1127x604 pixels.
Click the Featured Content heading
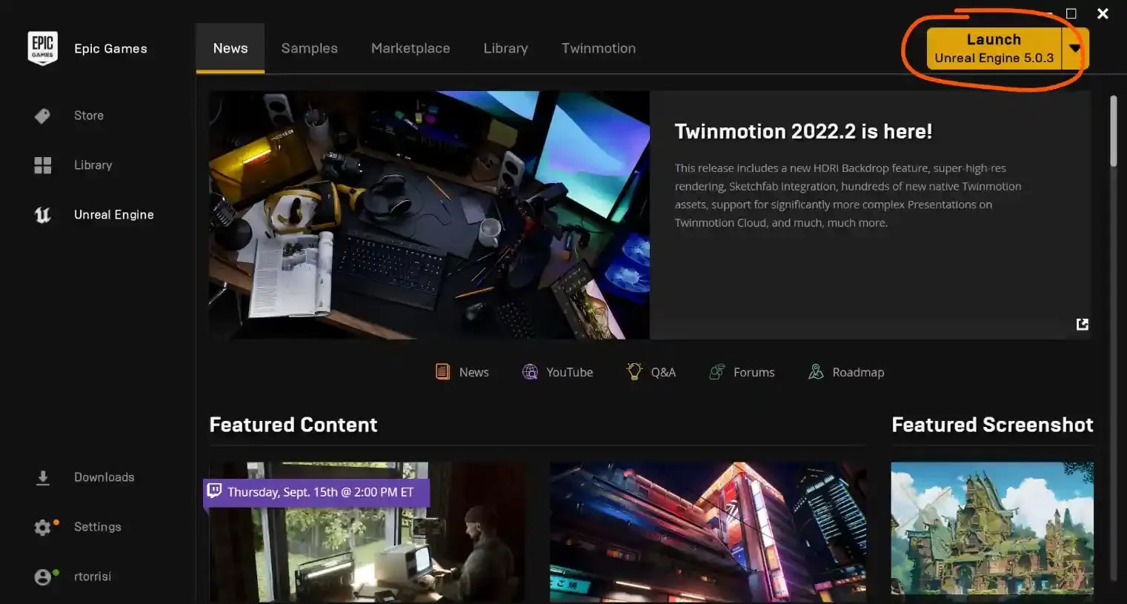click(x=293, y=425)
